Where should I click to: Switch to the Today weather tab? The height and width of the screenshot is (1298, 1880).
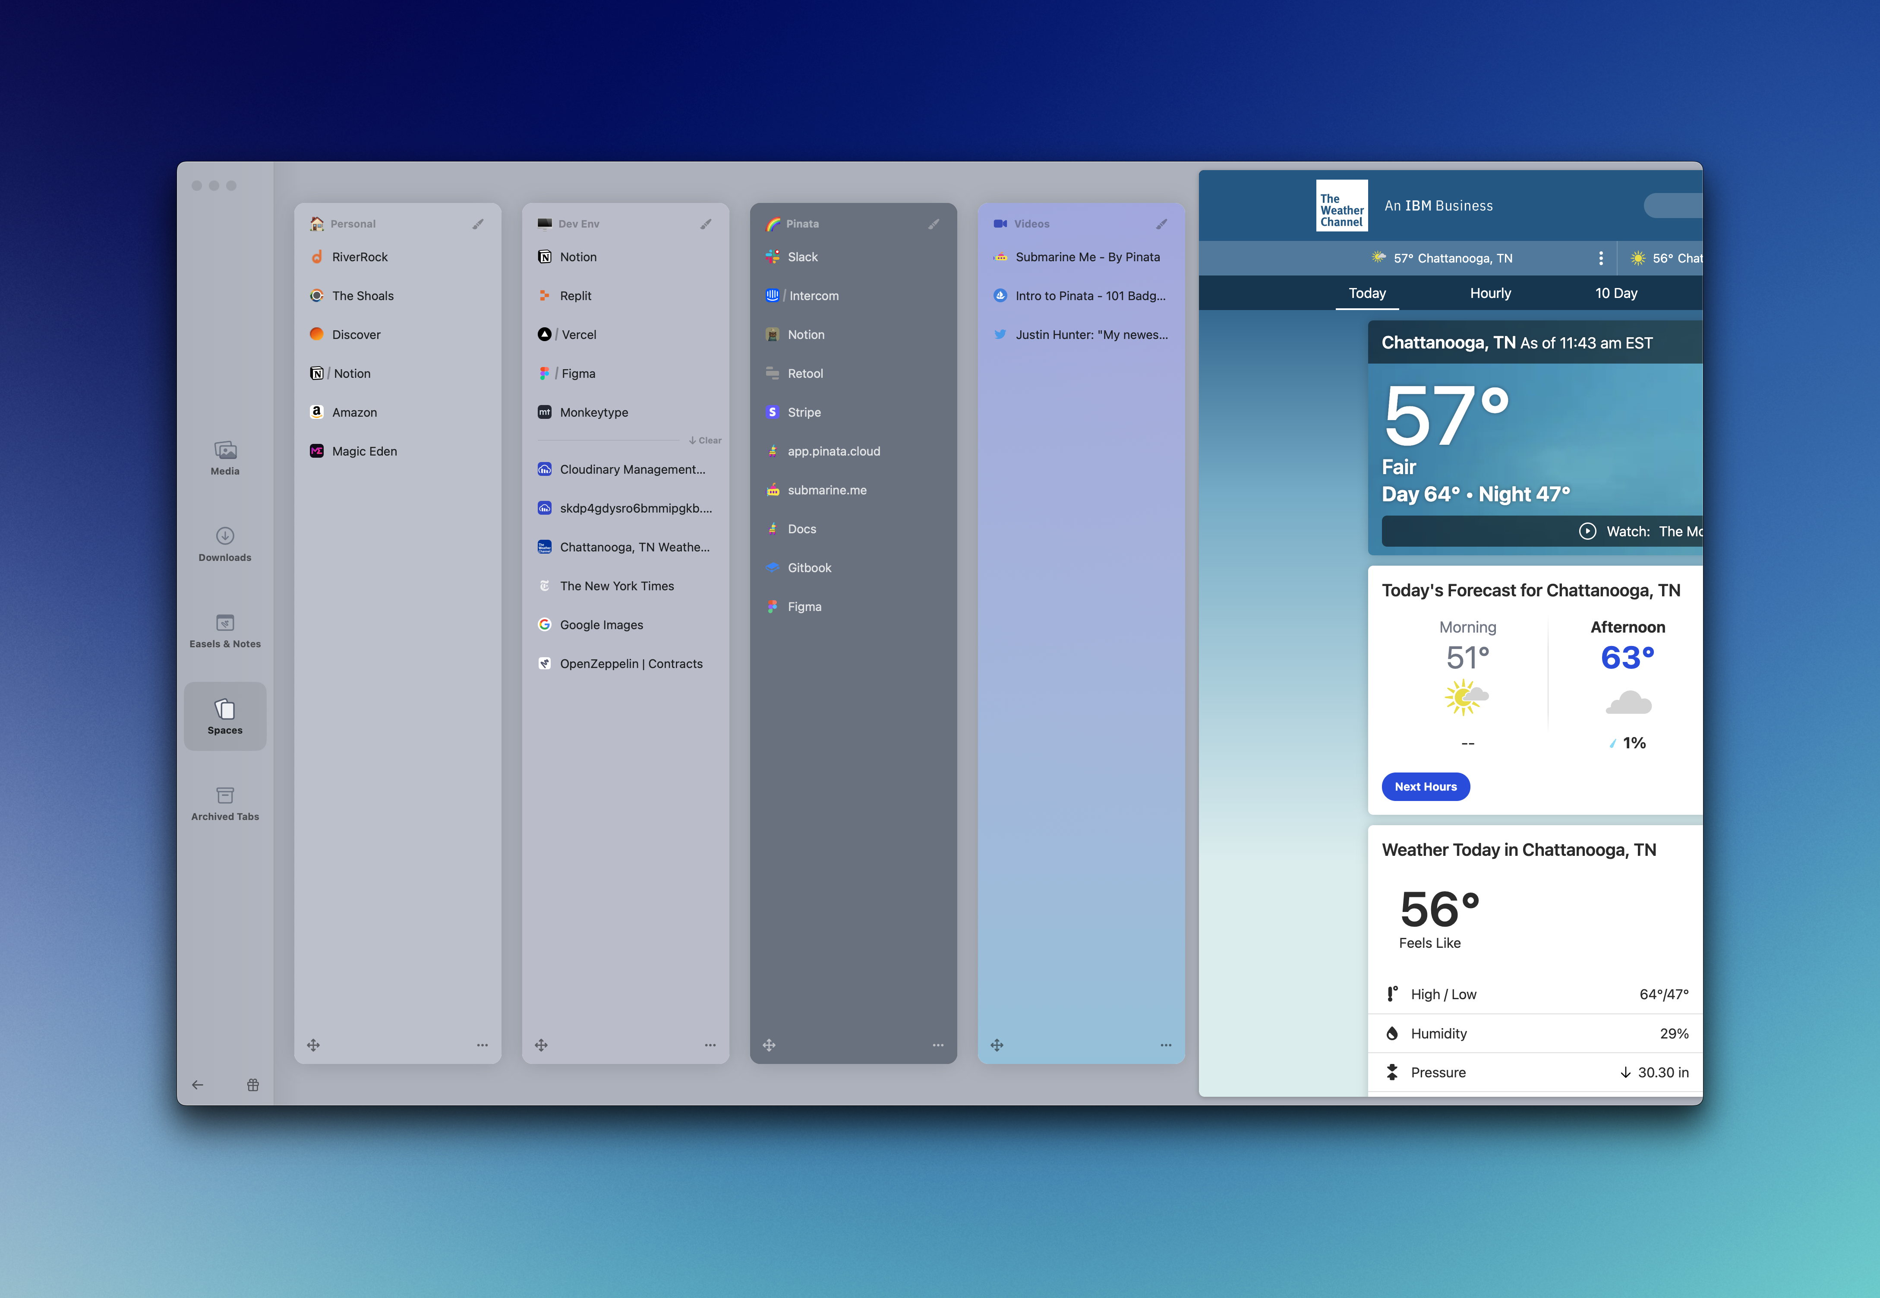point(1367,294)
